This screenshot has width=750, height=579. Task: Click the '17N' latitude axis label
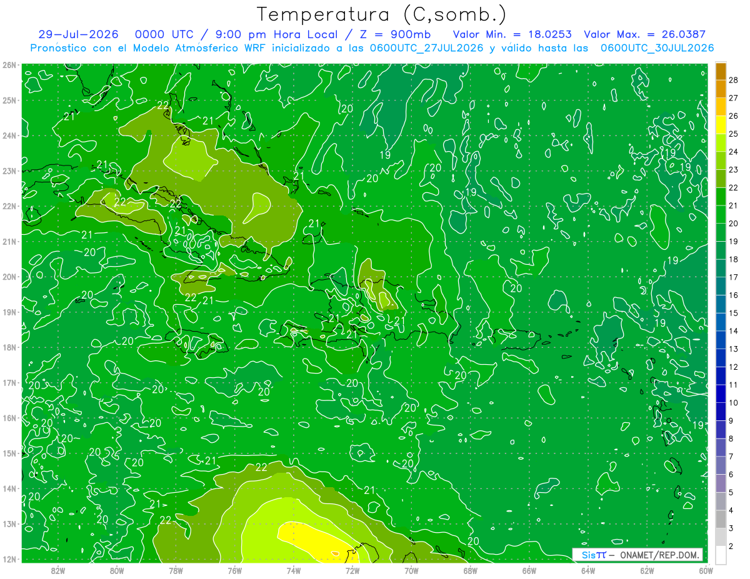pos(9,383)
